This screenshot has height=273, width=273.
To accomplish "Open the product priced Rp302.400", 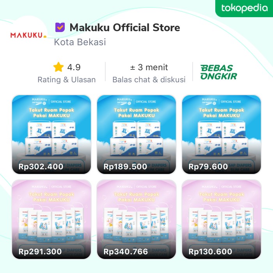I will pos(51,134).
